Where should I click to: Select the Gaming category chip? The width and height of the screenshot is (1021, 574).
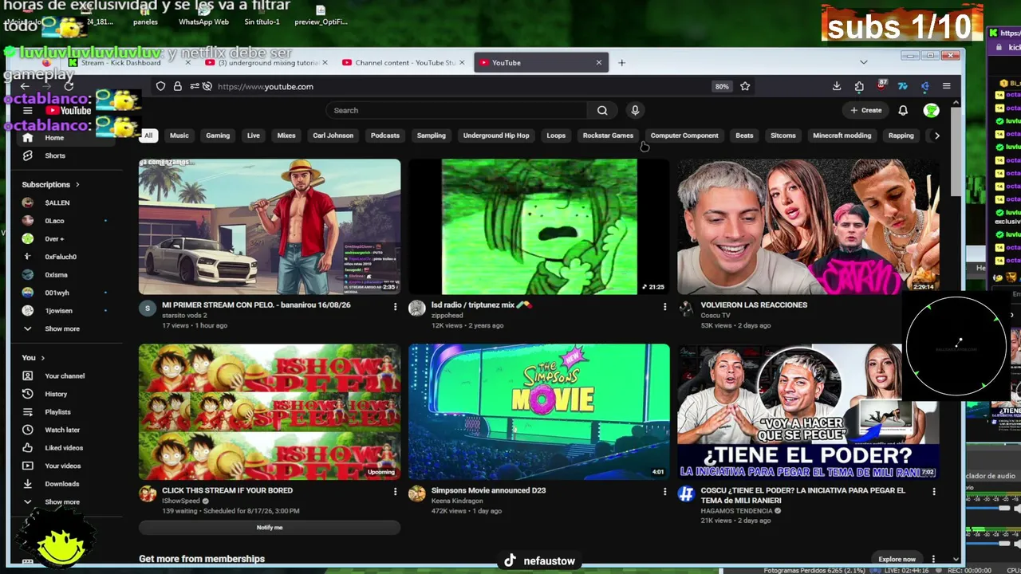[x=218, y=136]
